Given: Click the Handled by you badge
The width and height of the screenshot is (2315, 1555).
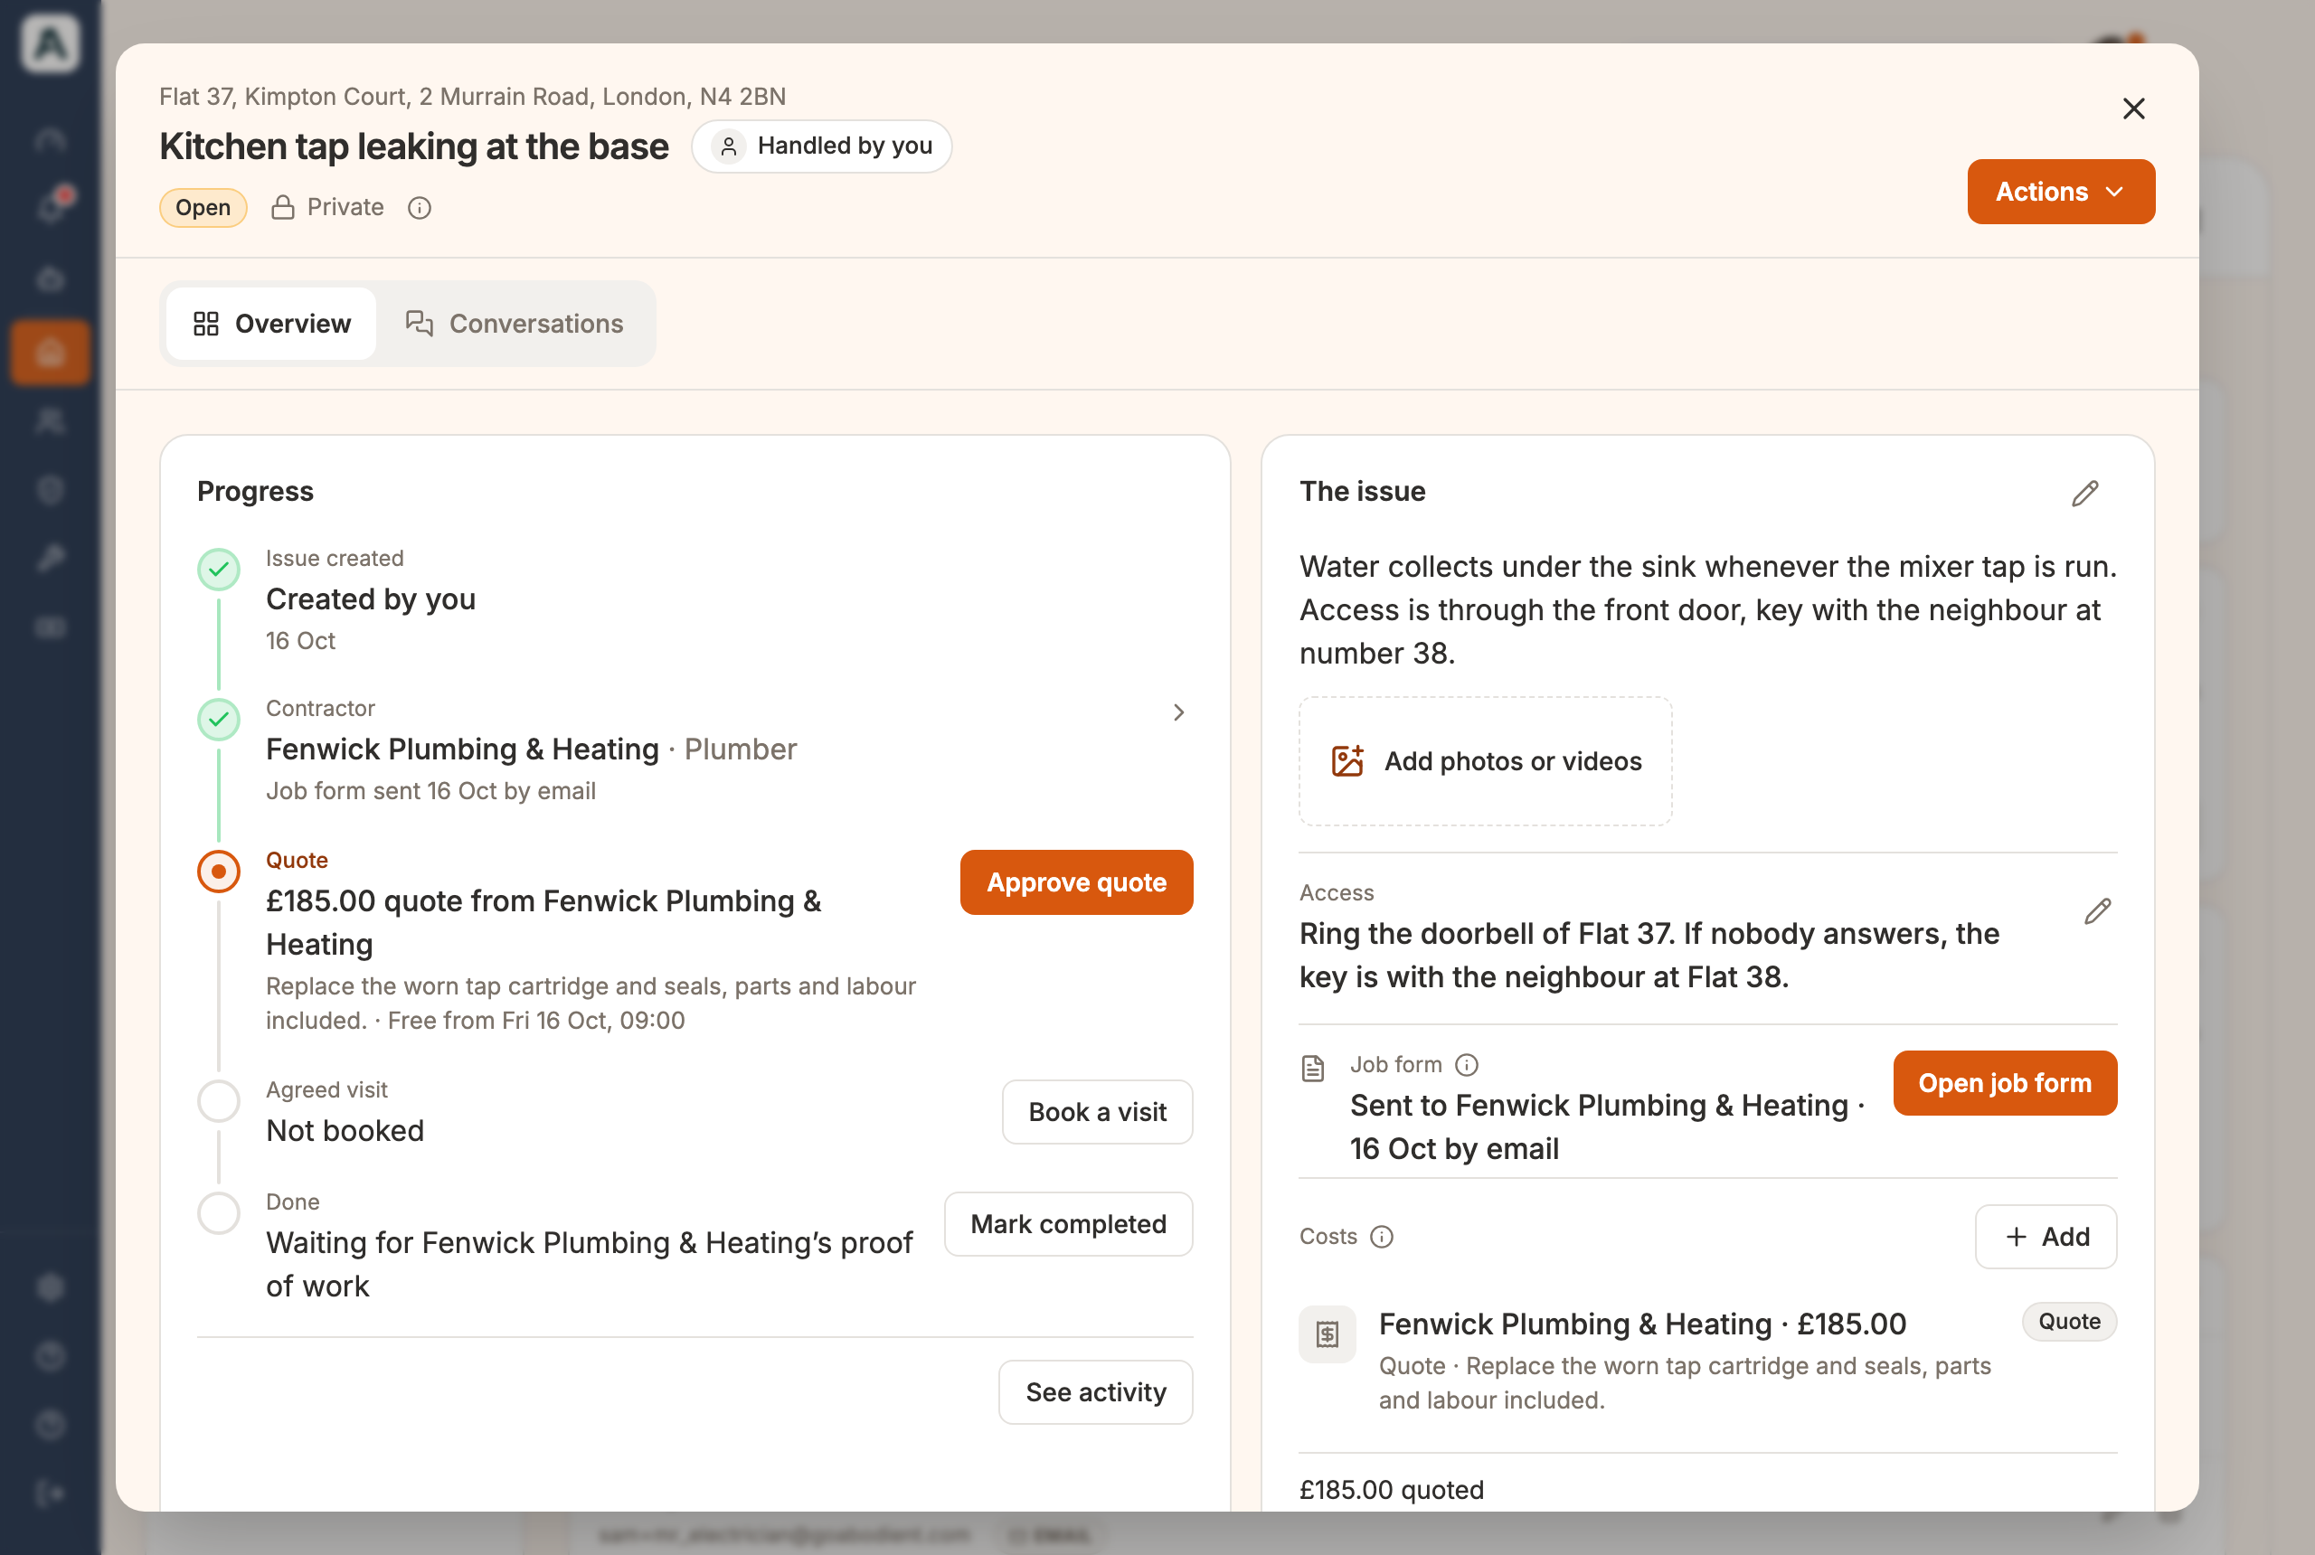Looking at the screenshot, I should coord(821,146).
